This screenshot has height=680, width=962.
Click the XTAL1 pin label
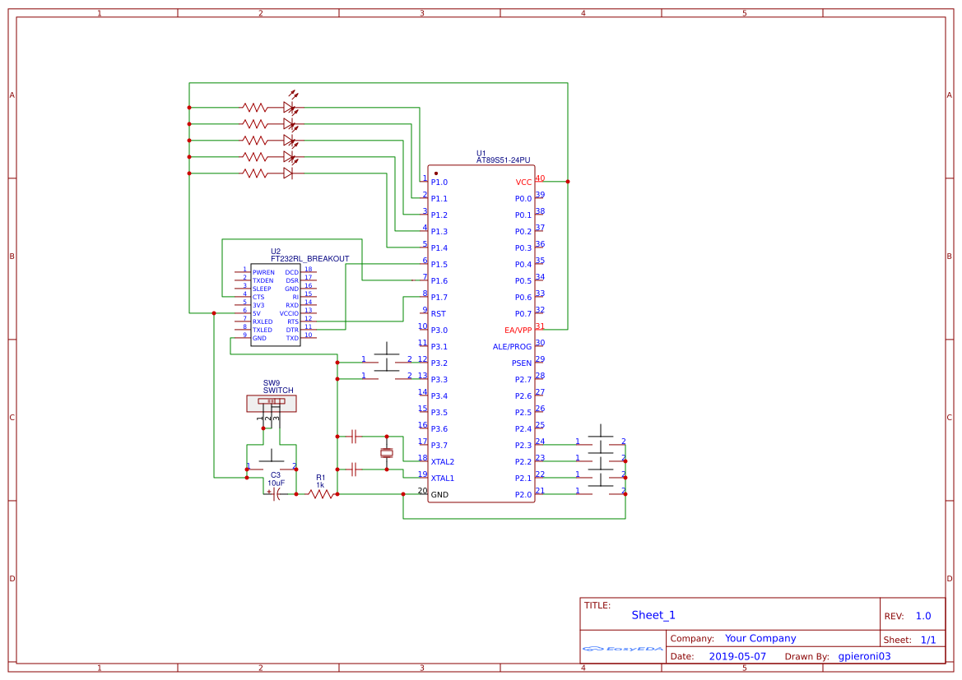click(x=443, y=479)
